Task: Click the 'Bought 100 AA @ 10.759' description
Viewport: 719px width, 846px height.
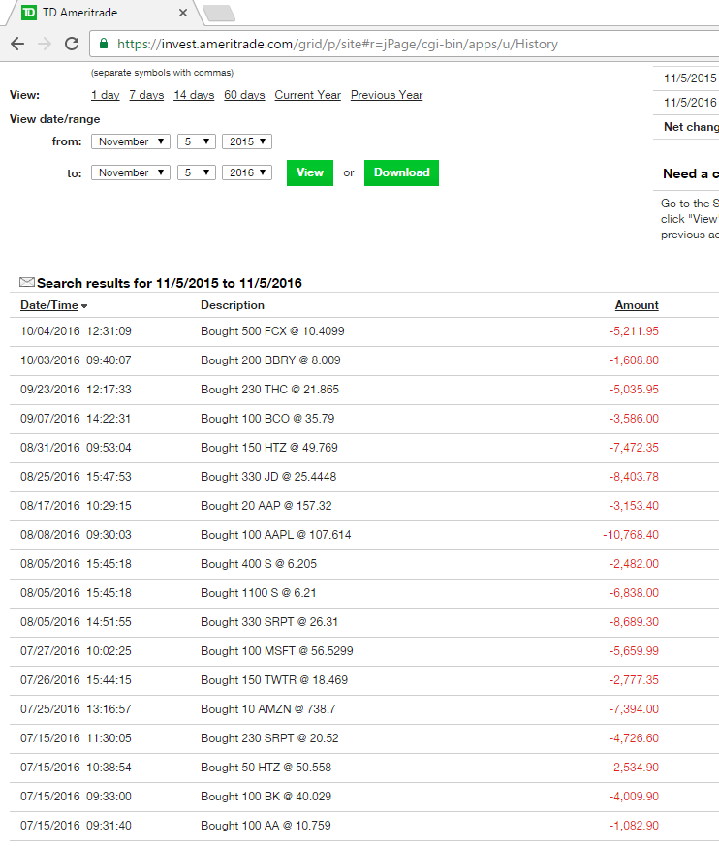Action: (266, 827)
